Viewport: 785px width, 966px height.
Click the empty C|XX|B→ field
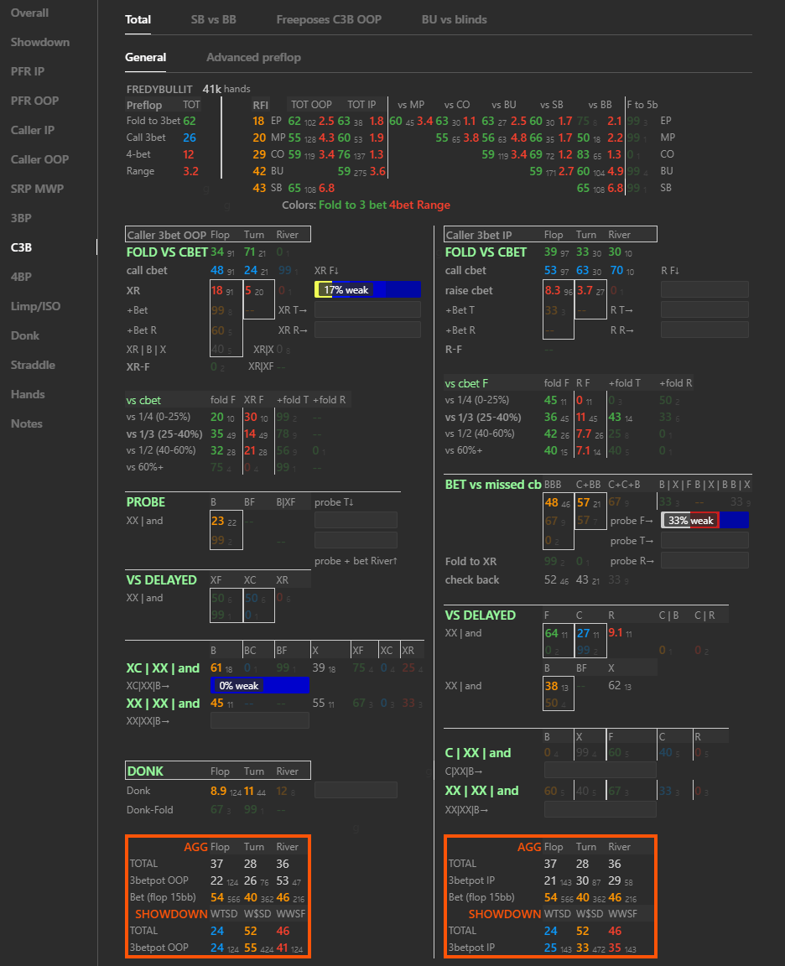[x=600, y=770]
